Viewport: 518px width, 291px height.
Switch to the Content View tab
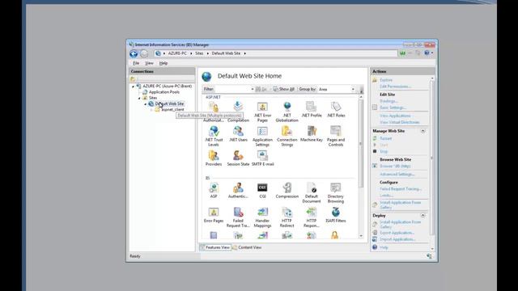[x=247, y=247]
